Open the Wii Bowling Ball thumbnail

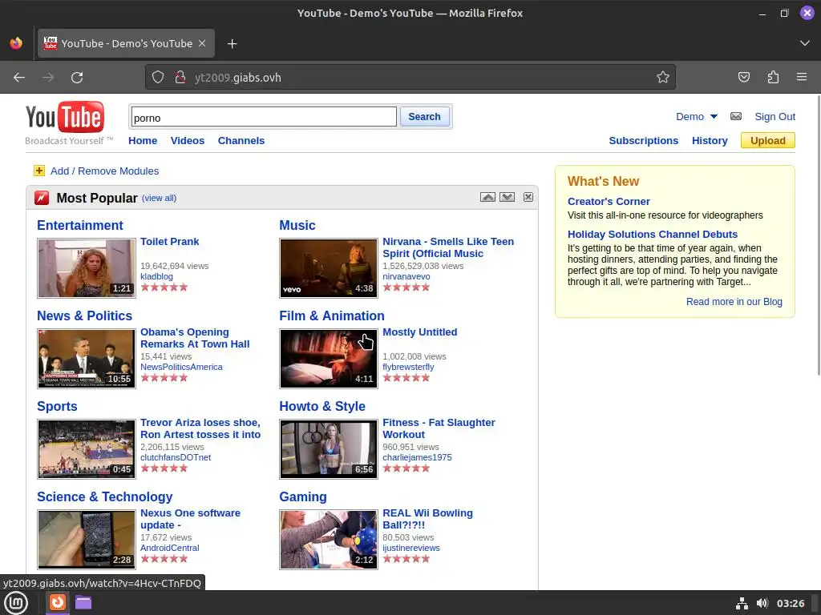point(328,540)
